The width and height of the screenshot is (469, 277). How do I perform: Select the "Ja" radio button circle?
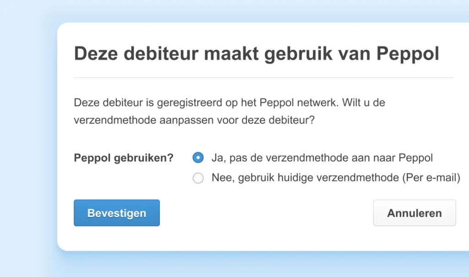198,158
